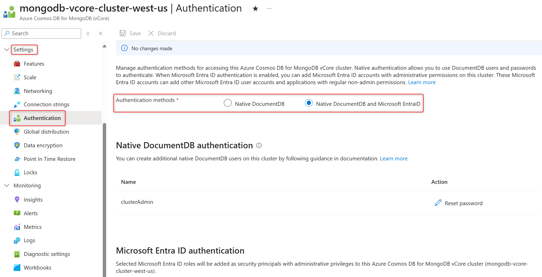Select the Native DocumentDB radio button
Image resolution: width=542 pixels, height=277 pixels.
click(x=228, y=103)
